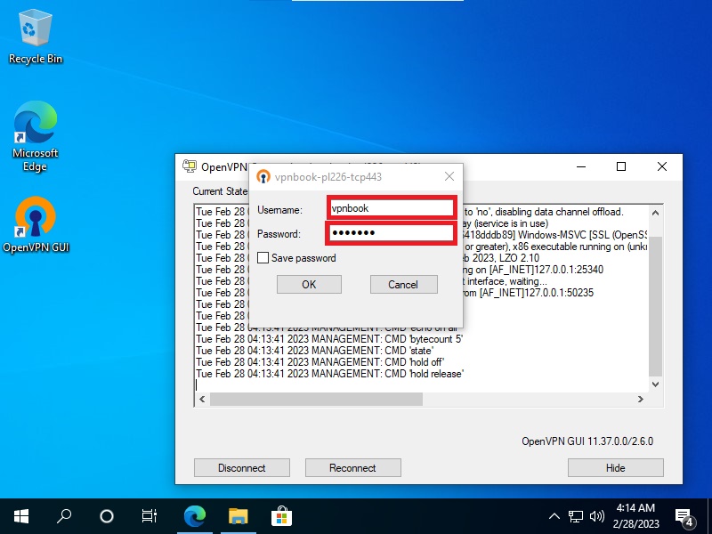Select the Microsoft Edge desktop icon
This screenshot has width=712, height=534.
36,133
